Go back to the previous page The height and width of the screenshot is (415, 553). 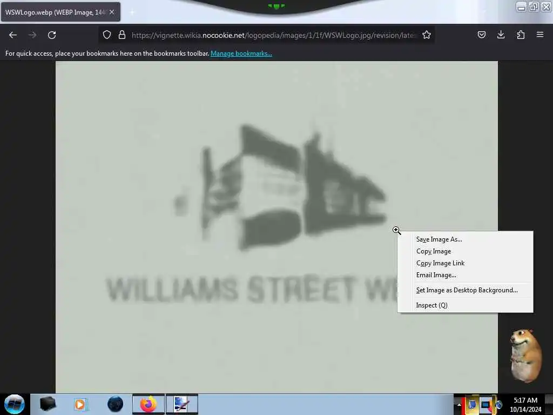tap(13, 35)
